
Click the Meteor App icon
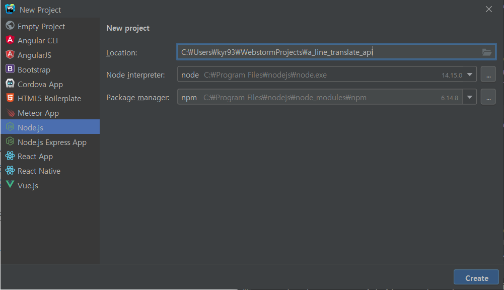point(10,113)
